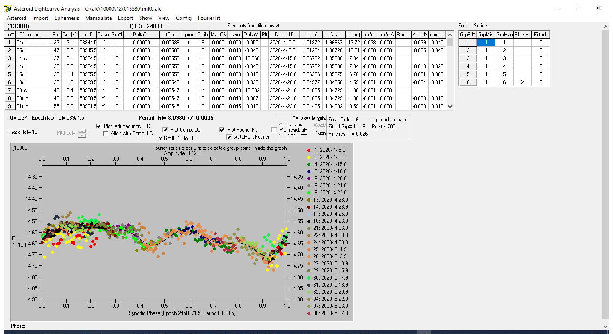Open the Show menu
The width and height of the screenshot is (613, 334).
click(x=145, y=18)
